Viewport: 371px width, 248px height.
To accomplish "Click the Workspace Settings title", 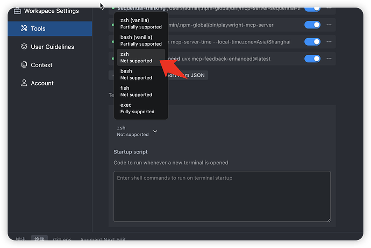I will pos(51,11).
